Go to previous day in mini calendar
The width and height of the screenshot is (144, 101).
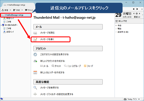(x=134, y=14)
